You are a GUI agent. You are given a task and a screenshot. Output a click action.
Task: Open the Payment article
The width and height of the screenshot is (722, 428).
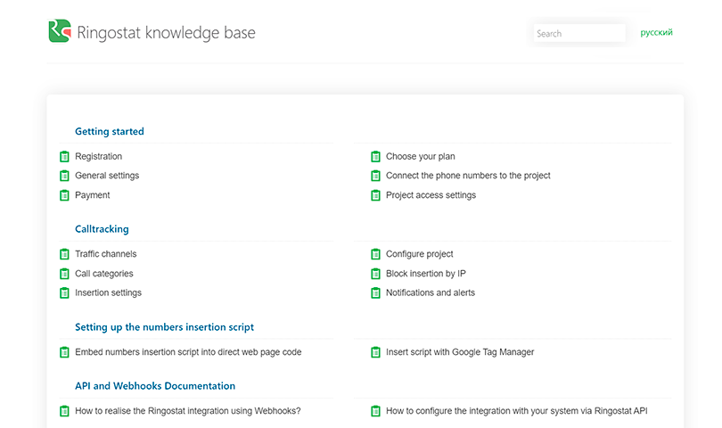pos(93,195)
